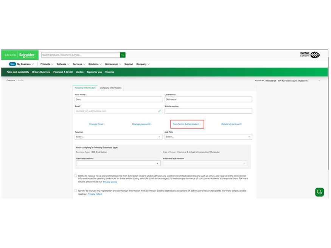Open the Function select dropdown
331x248 pixels.
tap(118, 136)
